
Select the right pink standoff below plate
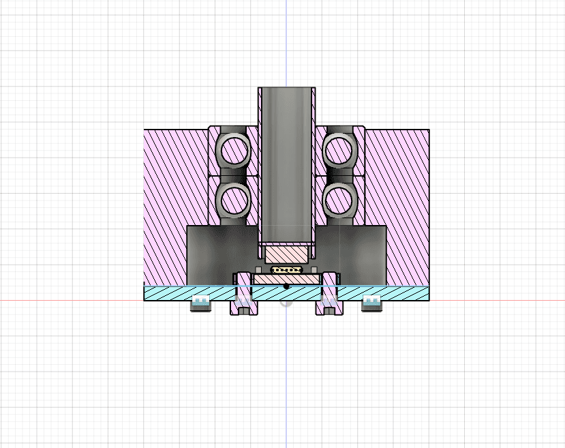point(329,294)
